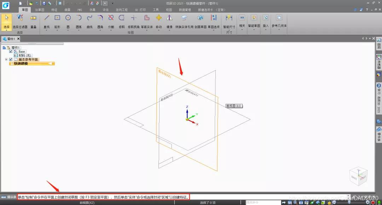Activate the 圆角 fillet tool

[x=100, y=22]
